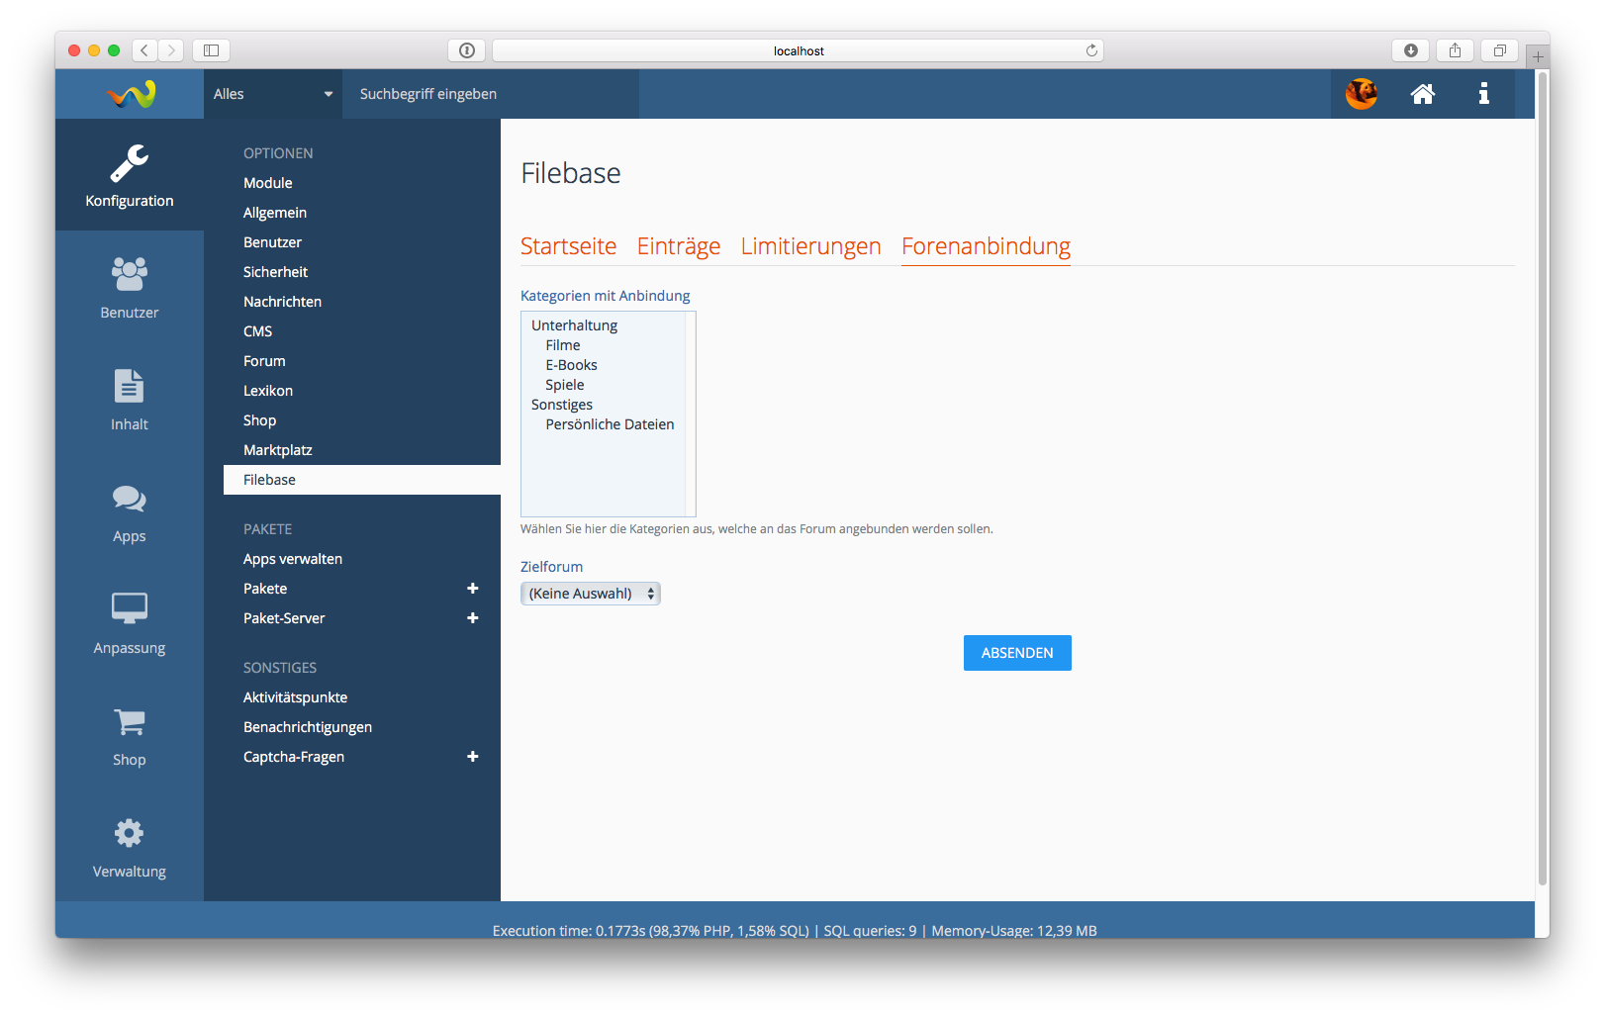
Task: Expand the Paket-Server submenu plus
Action: pyautogui.click(x=472, y=618)
